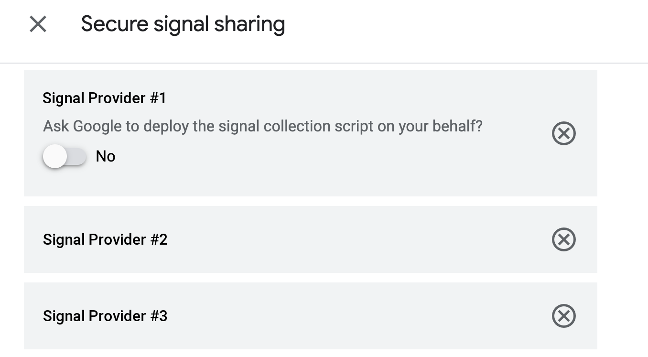
Task: Remove Signal Provider #1 with its X icon
Action: tap(563, 133)
